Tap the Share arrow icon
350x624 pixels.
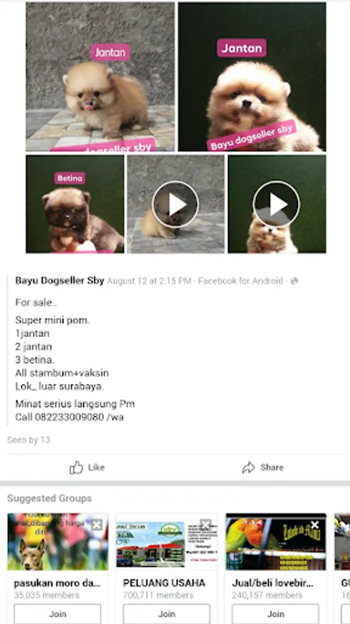point(248,467)
